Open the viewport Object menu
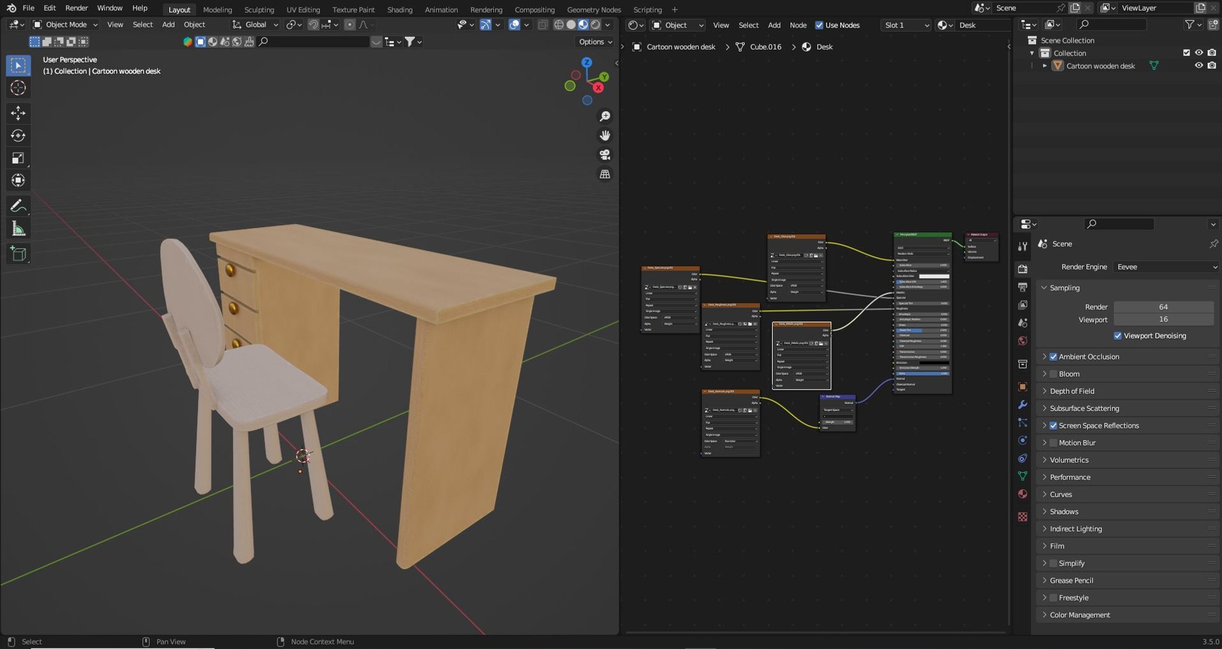Image resolution: width=1222 pixels, height=649 pixels. (x=194, y=24)
